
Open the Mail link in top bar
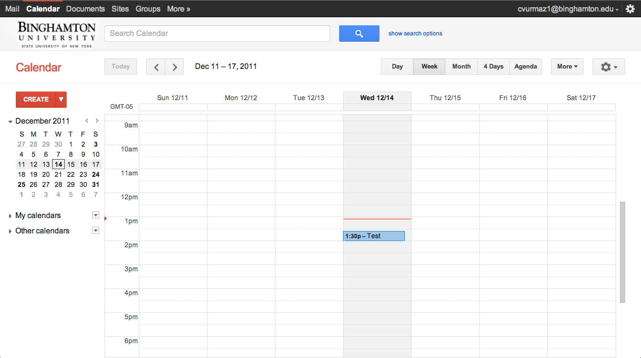tap(12, 9)
